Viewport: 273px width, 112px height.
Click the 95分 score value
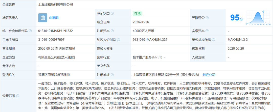pyautogui.click(x=236, y=18)
